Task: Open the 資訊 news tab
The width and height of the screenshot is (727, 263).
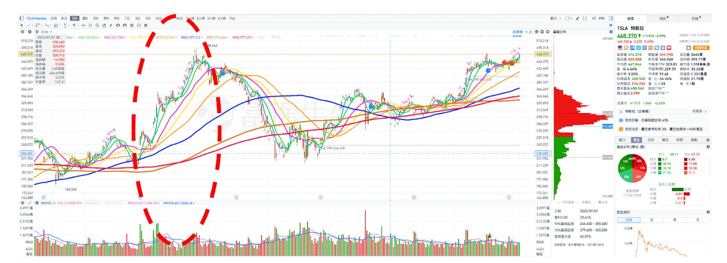Action: coord(663,19)
